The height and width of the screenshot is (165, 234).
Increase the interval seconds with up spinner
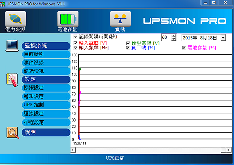click(x=174, y=36)
